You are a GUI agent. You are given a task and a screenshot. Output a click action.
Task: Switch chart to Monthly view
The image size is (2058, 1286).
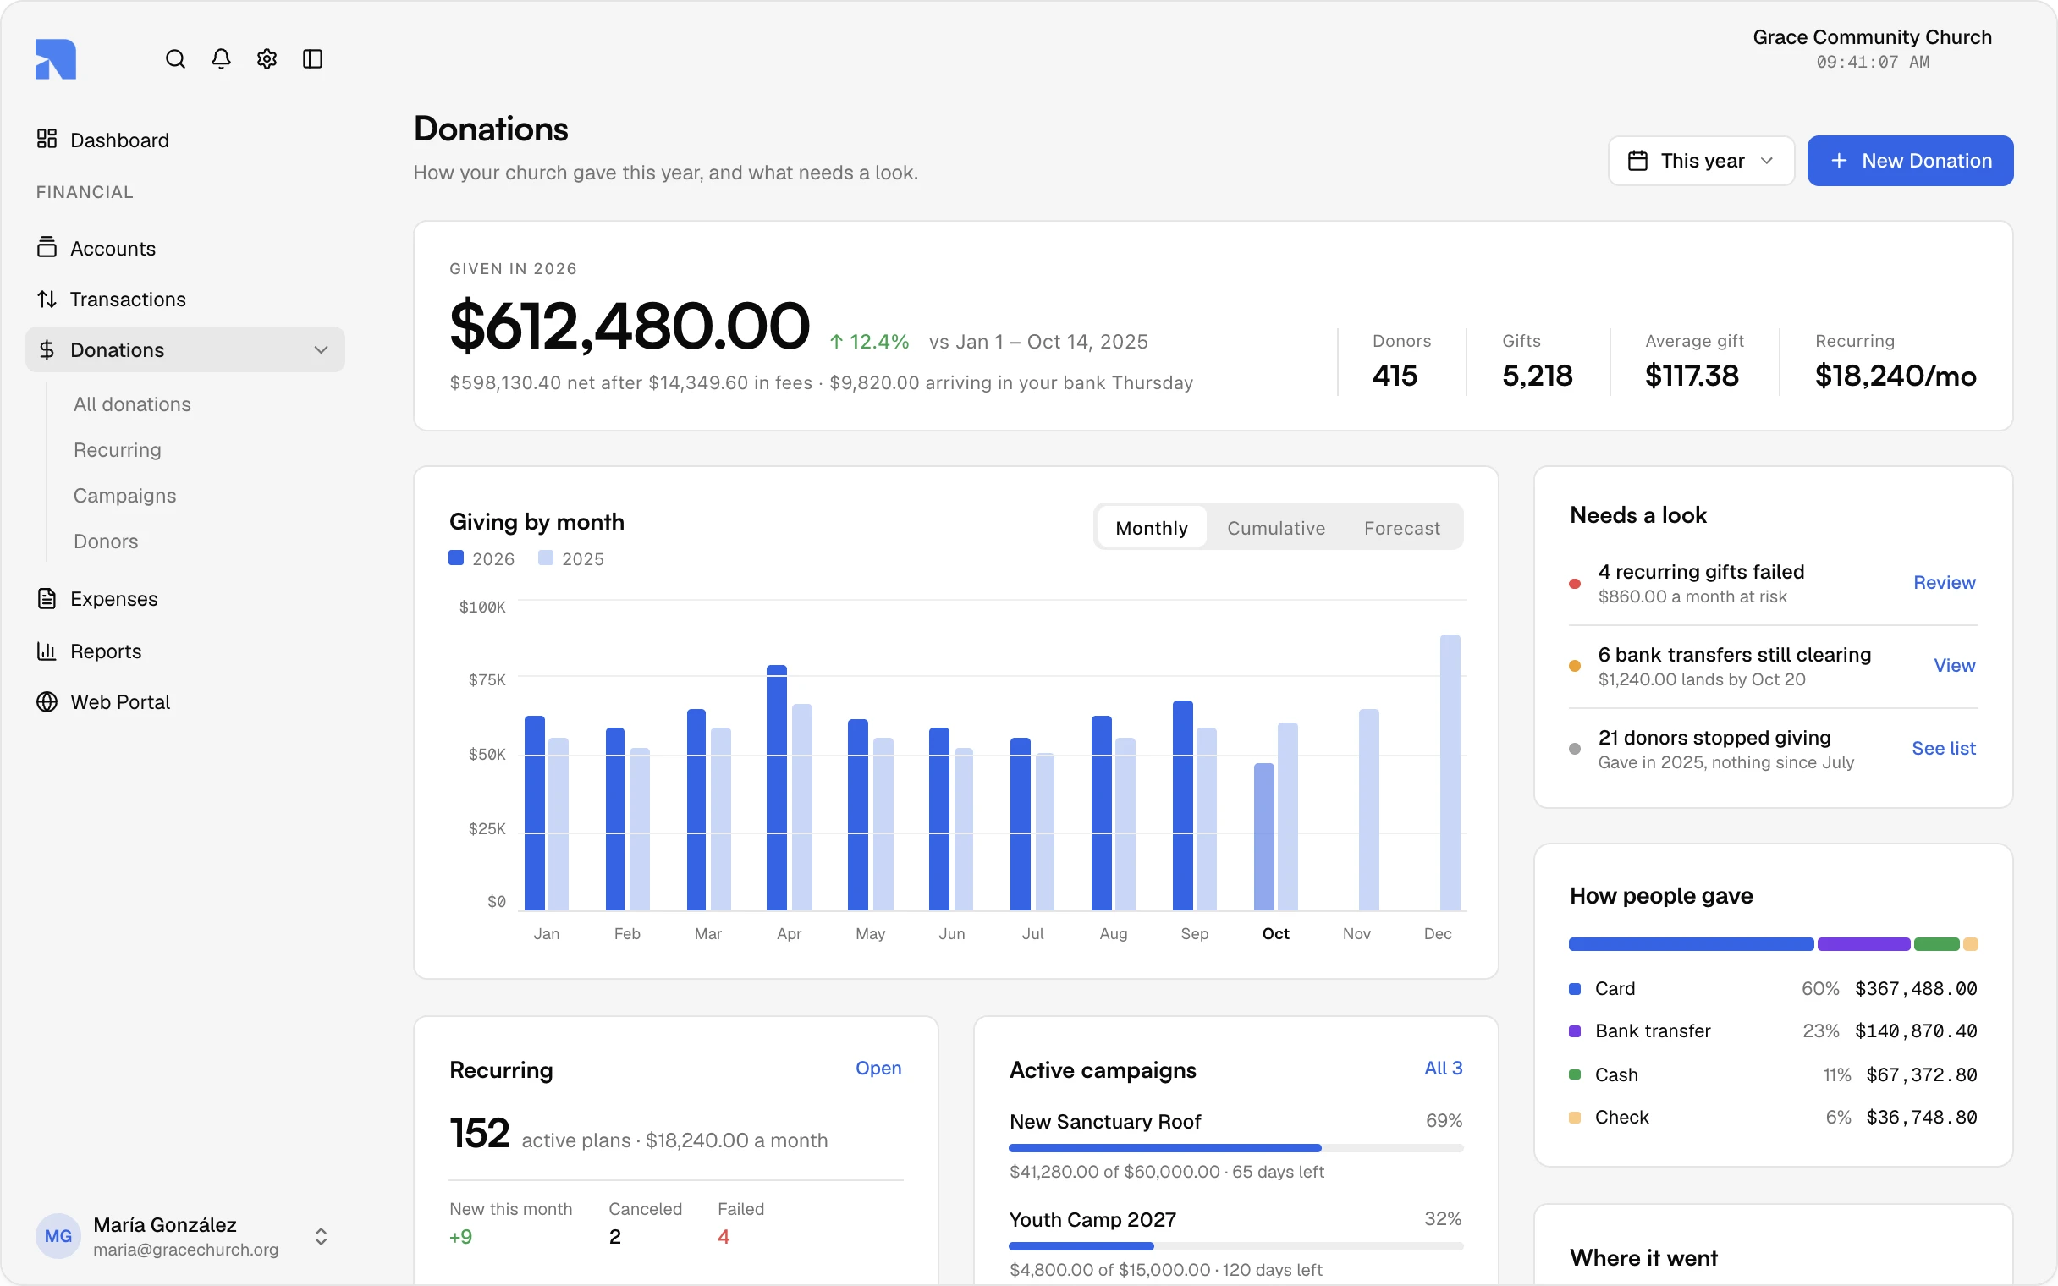(1152, 527)
